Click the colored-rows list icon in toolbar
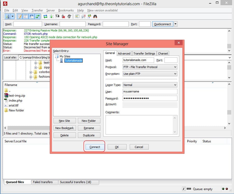 click(x=77, y=16)
